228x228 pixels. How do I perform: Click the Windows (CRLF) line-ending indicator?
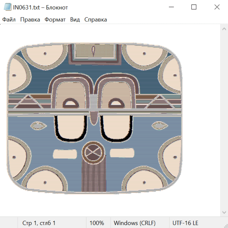pyautogui.click(x=135, y=223)
